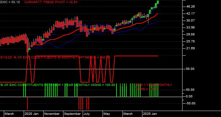This screenshot has width=221, height=117.
Task: Select the July date marker
Action: pyautogui.click(x=87, y=114)
